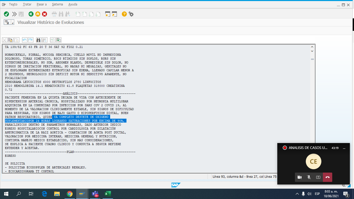The image size is (354, 199).
Task: Click the Paste icon in editor toolbar
Action: 17,40
